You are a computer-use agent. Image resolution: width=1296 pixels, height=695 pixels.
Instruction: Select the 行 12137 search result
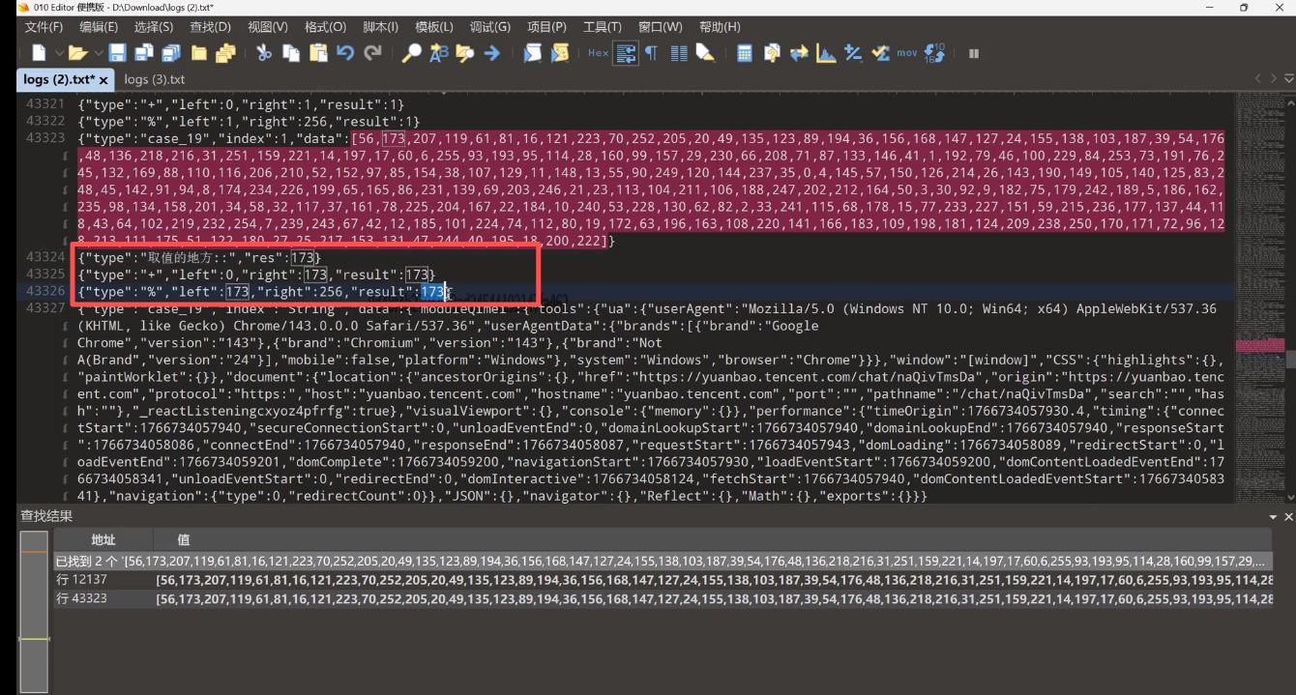pos(663,580)
